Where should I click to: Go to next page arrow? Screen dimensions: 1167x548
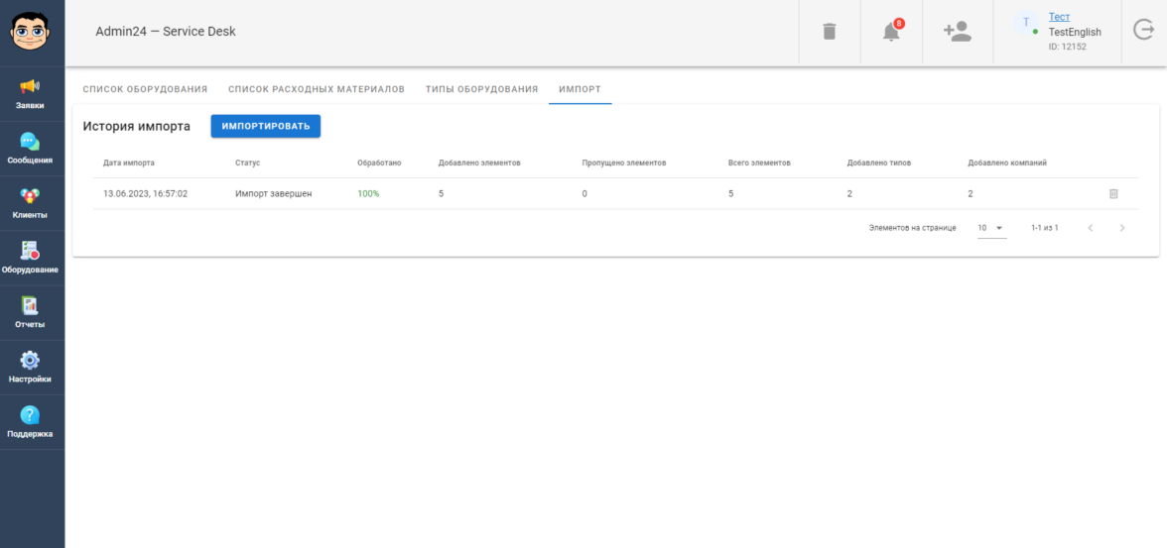point(1122,228)
